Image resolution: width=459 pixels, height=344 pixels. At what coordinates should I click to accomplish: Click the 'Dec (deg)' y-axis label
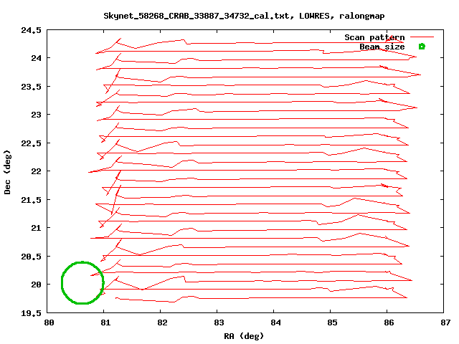coord(7,172)
